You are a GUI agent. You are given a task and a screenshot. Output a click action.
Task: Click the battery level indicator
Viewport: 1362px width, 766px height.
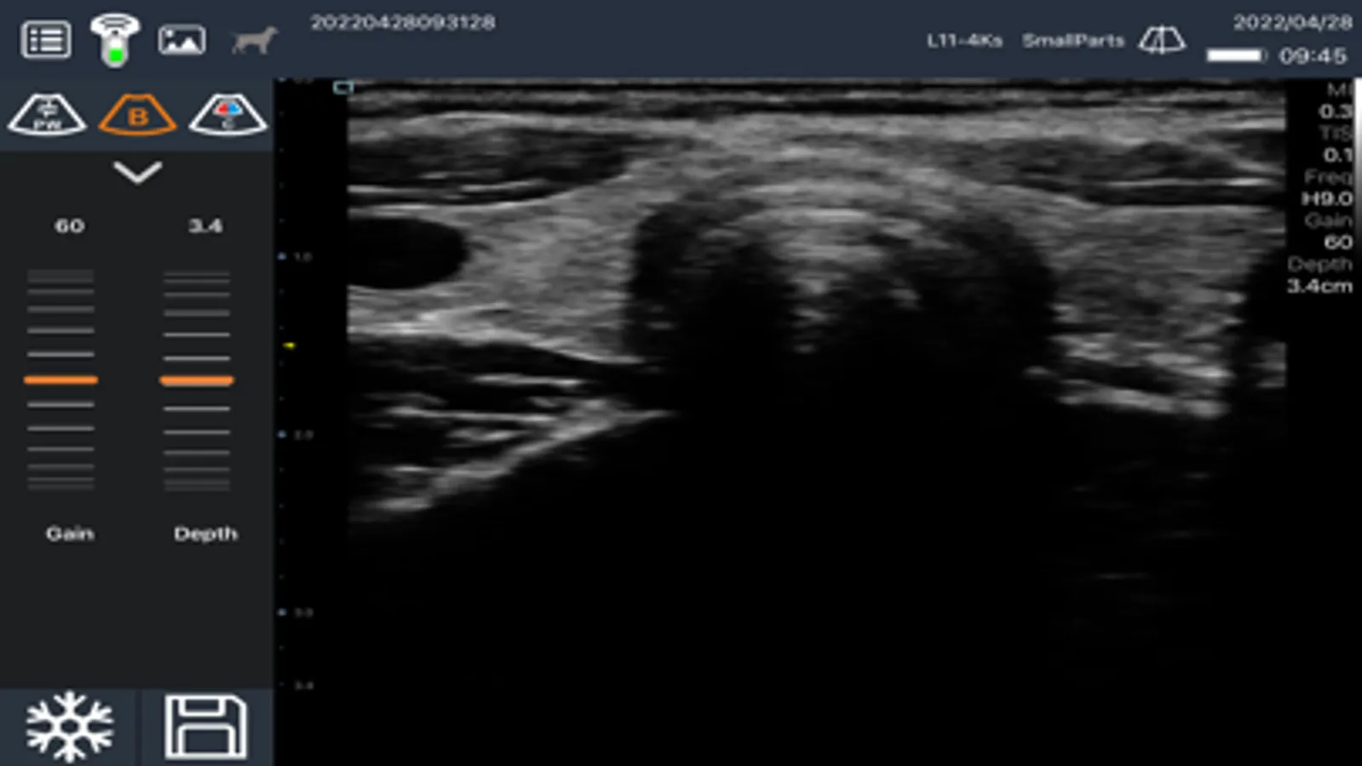pyautogui.click(x=1237, y=55)
